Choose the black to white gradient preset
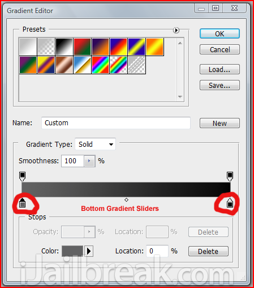Image resolution: width=254 pixels, height=288 pixels. (x=64, y=46)
